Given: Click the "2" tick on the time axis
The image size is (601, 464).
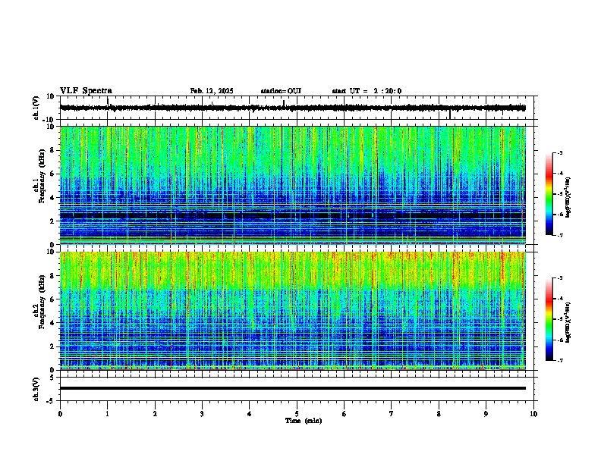Looking at the screenshot, I should [155, 414].
